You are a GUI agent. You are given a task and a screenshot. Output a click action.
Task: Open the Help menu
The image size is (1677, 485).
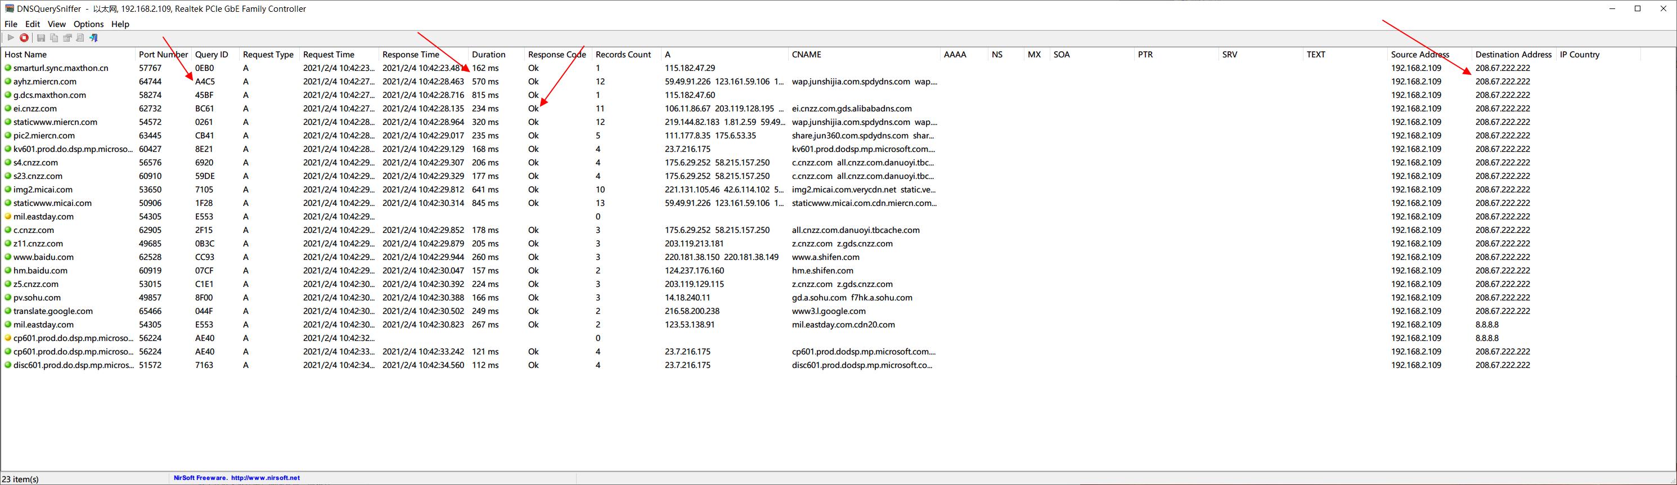click(x=120, y=24)
